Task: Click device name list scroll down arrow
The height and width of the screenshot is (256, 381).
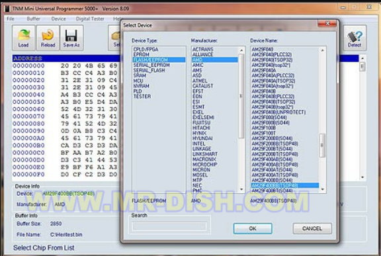Action: [323, 189]
